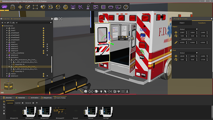Open the overlapping circles toolbar tool
The width and height of the screenshot is (213, 120).
(43, 7)
